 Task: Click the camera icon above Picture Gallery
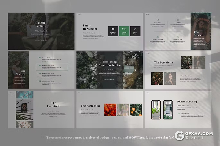click(158, 37)
